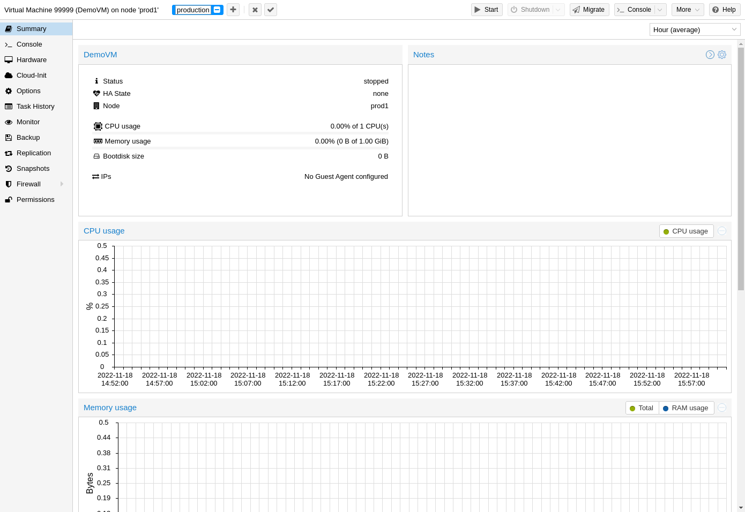
Task: Start the virtual machine
Action: click(x=486, y=10)
